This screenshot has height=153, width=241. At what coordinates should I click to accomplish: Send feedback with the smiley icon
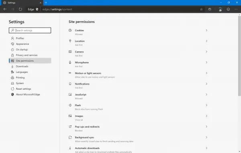[228, 9]
